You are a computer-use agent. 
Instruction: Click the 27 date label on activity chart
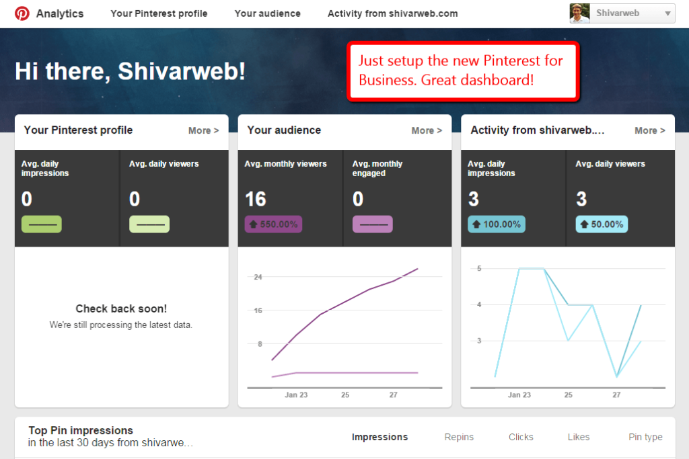click(x=616, y=395)
